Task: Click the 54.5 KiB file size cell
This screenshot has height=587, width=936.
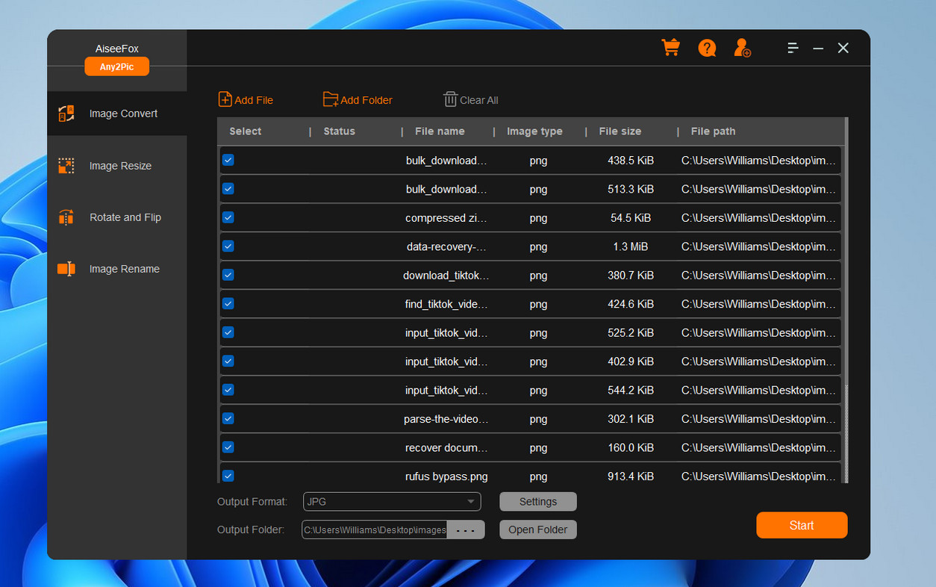Action: click(631, 218)
